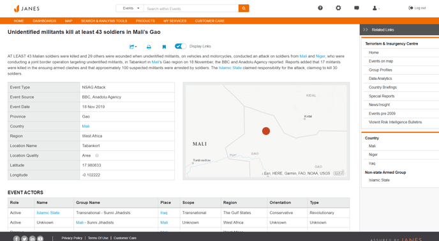Open the feedback chat bubble icon
The image size is (439, 241).
click(357, 8)
